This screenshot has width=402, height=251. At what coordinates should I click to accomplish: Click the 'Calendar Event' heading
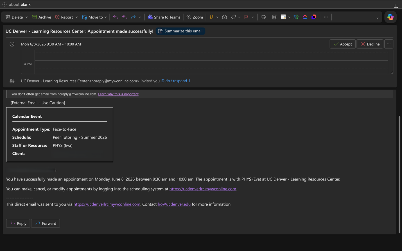click(x=27, y=116)
